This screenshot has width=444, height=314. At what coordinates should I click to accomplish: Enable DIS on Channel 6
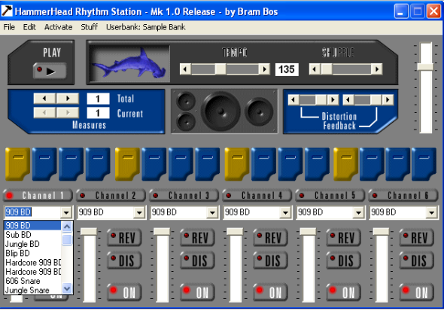(417, 260)
